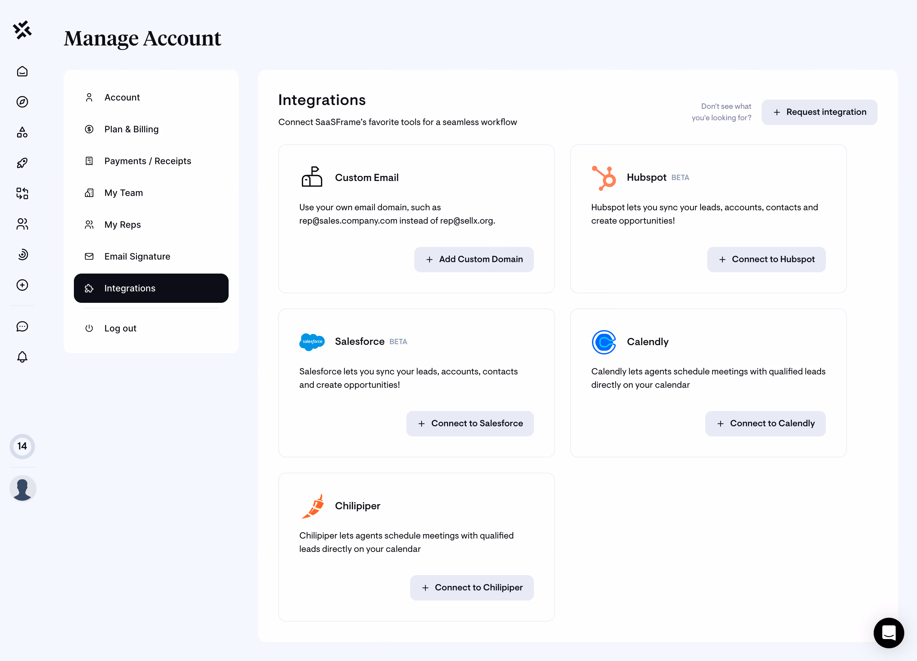Click Connect to Chilipiper button

coord(472,588)
